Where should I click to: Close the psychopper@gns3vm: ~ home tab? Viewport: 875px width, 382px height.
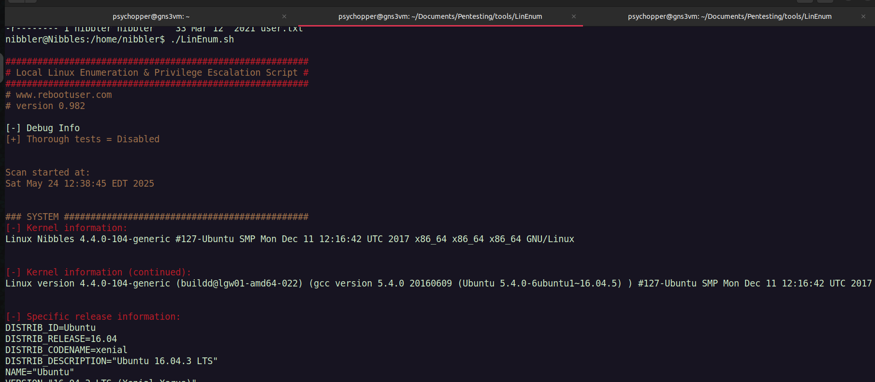click(284, 16)
